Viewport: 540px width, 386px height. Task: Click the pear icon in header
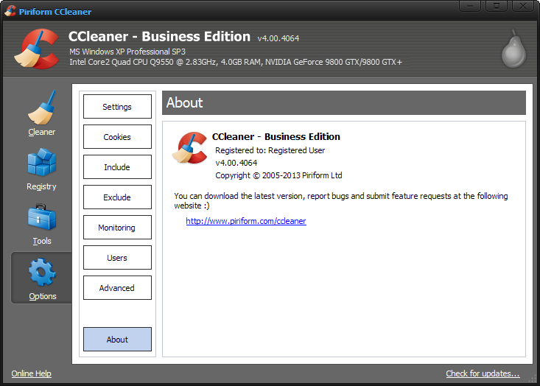[x=513, y=49]
